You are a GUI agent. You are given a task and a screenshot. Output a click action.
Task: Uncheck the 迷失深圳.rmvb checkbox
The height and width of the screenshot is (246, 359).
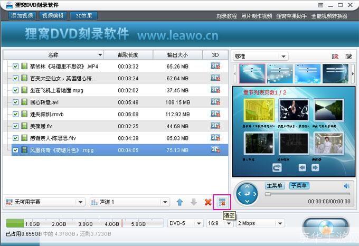pos(15,114)
